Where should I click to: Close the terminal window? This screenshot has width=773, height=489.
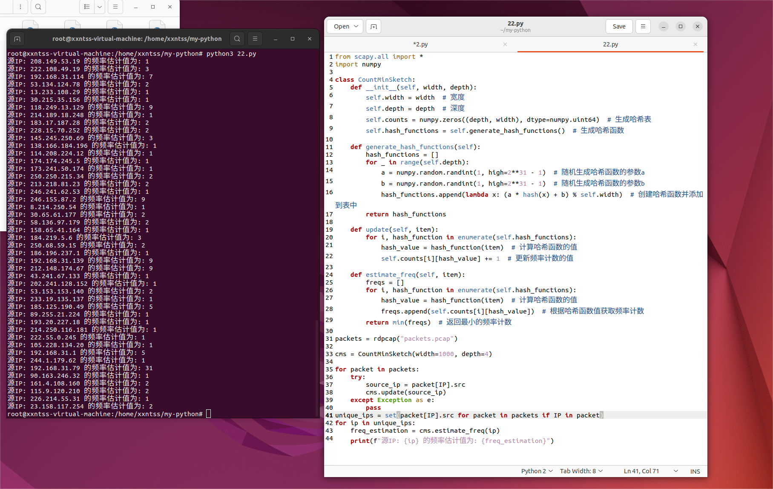pos(310,39)
